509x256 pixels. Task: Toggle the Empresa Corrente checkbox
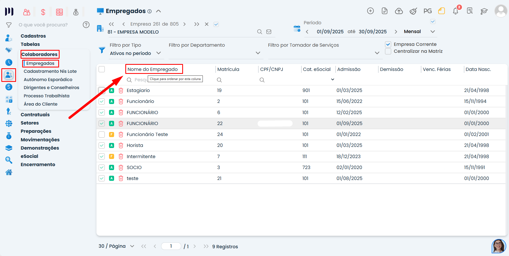tap(388, 44)
